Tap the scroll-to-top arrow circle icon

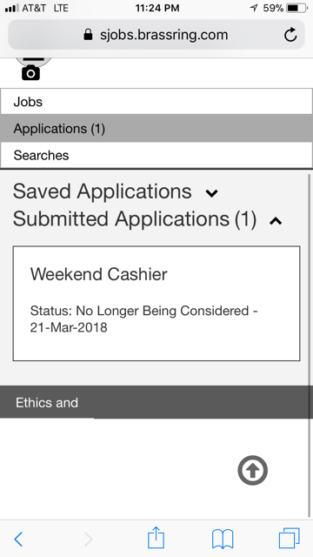pyautogui.click(x=252, y=470)
